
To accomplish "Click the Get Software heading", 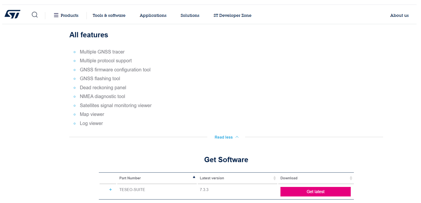I will [226, 160].
